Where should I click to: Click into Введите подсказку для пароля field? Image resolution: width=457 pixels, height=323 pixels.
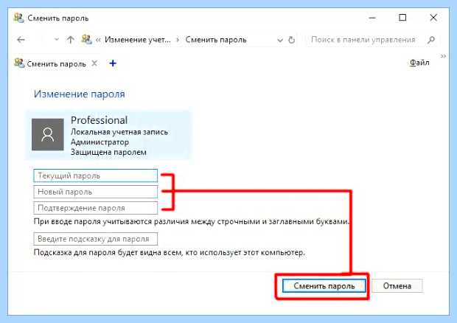click(x=96, y=239)
